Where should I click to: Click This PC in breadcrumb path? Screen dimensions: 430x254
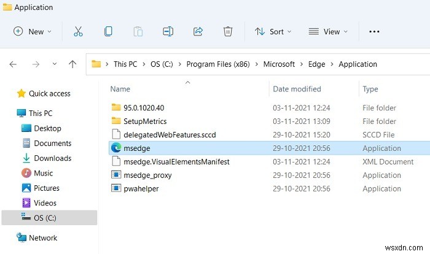(x=125, y=64)
